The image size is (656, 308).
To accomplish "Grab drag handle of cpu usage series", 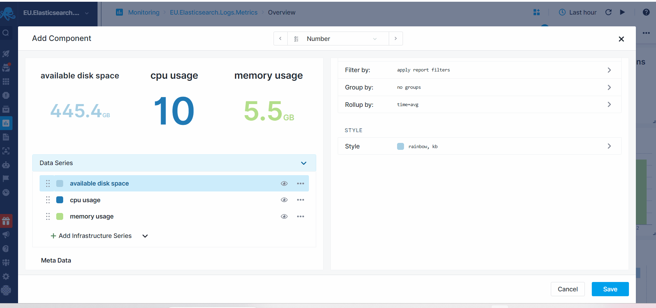I will tap(48, 200).
